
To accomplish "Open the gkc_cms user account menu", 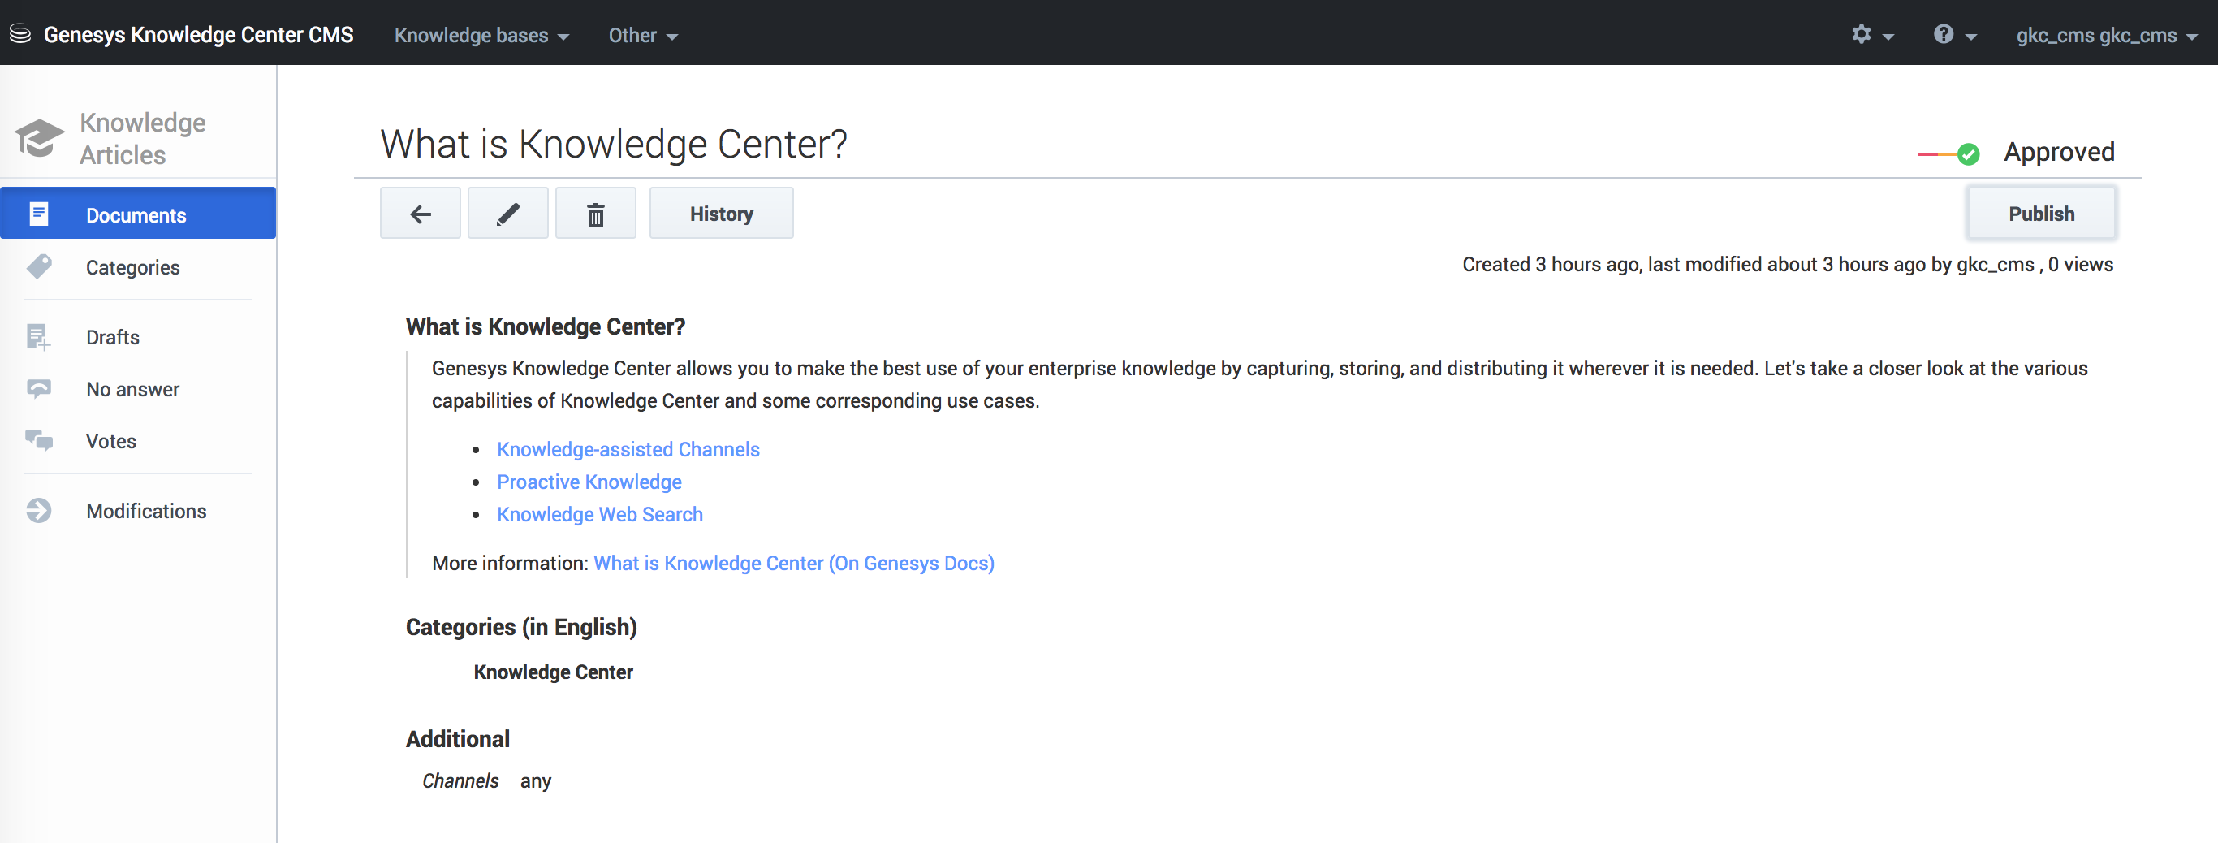I will [2105, 35].
